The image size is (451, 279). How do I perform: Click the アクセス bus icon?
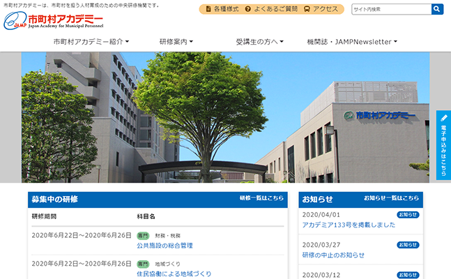[x=307, y=9]
